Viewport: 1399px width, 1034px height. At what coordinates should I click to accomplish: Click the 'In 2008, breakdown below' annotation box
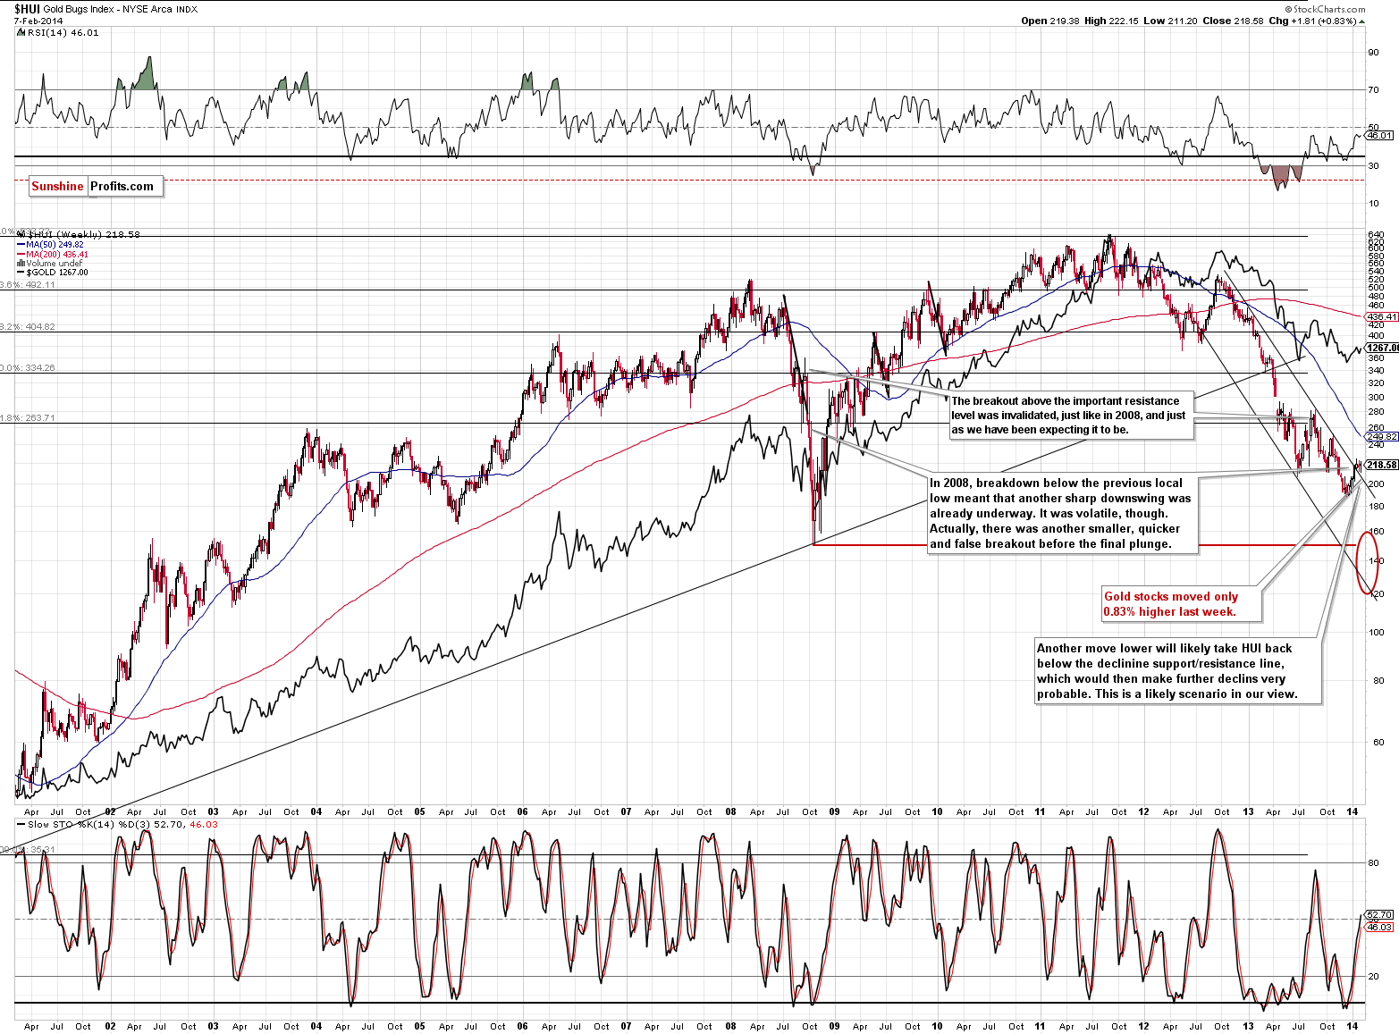click(1062, 513)
